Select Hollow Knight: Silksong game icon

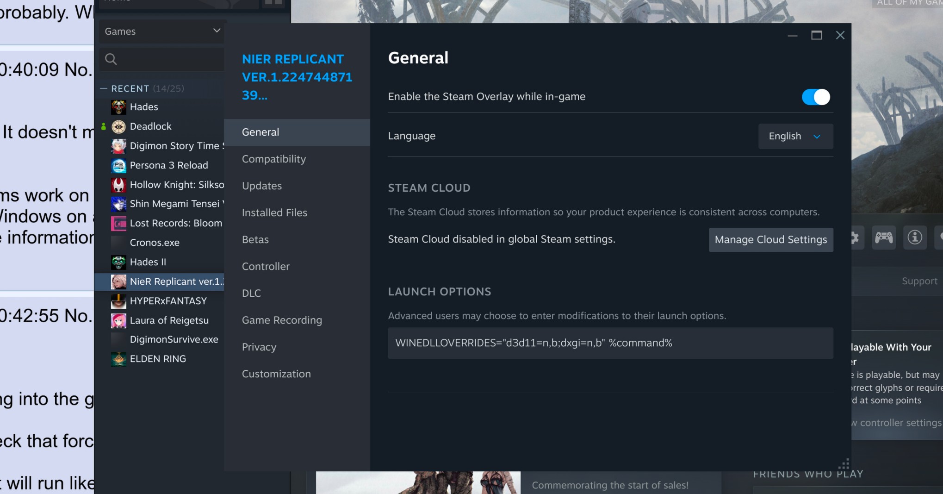[x=118, y=185]
